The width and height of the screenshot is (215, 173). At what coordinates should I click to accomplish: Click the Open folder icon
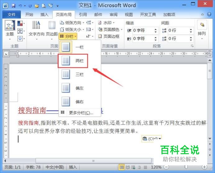pos(37,6)
